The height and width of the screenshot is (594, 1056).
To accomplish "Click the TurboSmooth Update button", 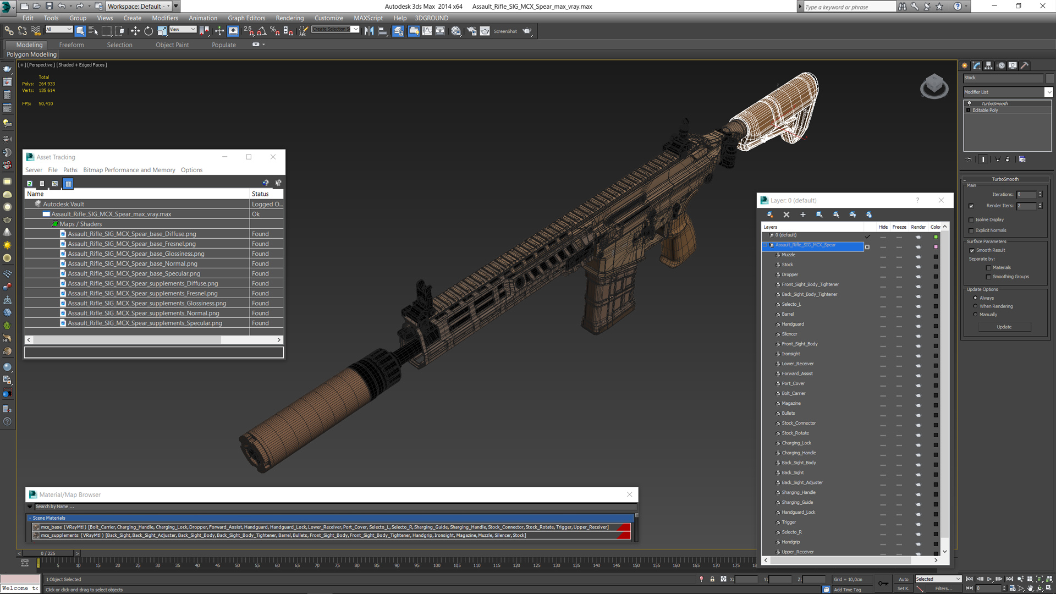I will pyautogui.click(x=1004, y=327).
